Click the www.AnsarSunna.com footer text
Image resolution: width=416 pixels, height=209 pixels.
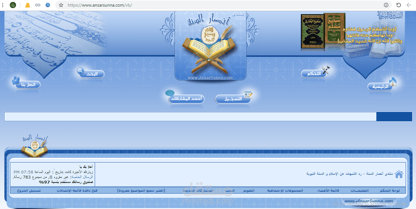(x=369, y=201)
